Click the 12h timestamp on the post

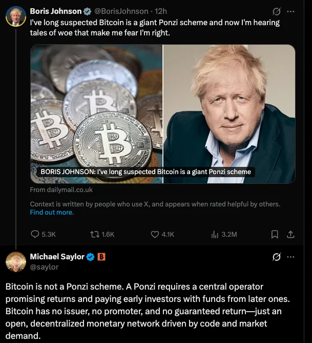(x=160, y=11)
